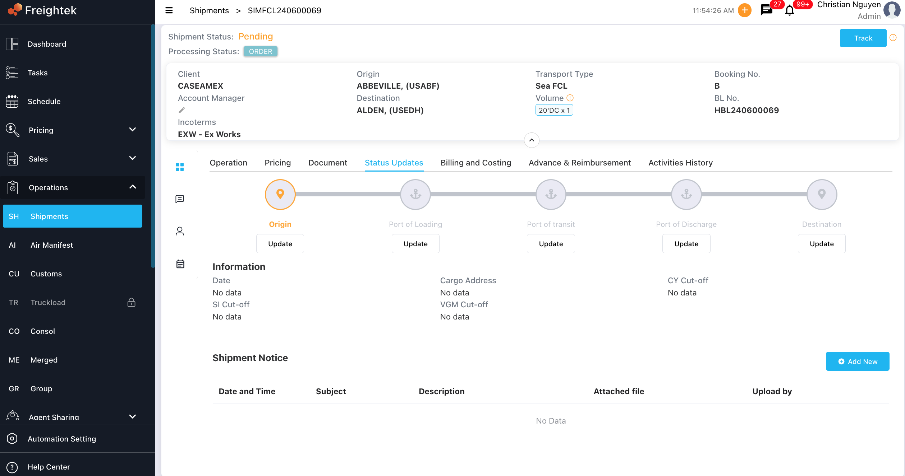905x476 pixels.
Task: Click the hamburger menu icon
Action: click(x=169, y=10)
